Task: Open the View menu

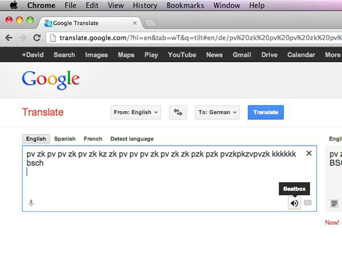Action: (116, 5)
